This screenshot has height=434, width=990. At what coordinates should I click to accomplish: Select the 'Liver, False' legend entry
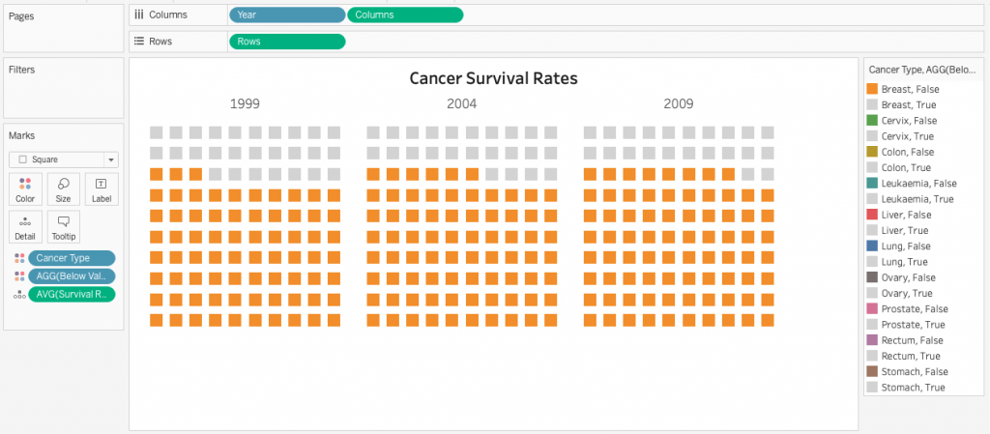click(x=905, y=215)
